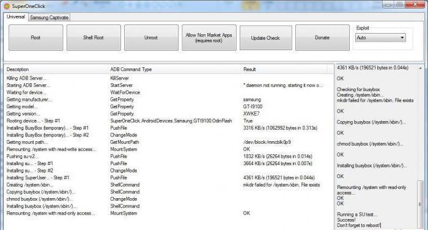Click log pane scrollbar up arrow
Viewport: 428px width, 230px height.
click(421, 68)
